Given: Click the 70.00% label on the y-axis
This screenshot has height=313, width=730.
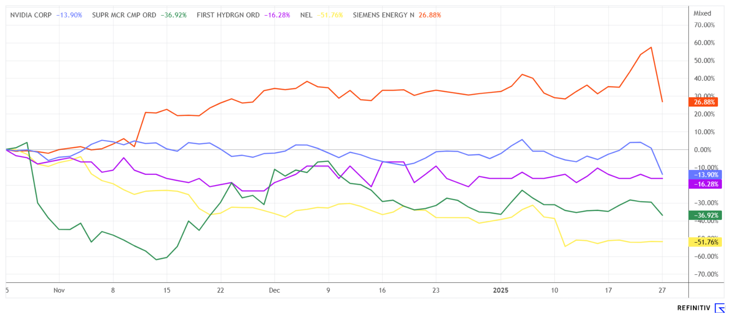Looking at the screenshot, I should pos(704,25).
